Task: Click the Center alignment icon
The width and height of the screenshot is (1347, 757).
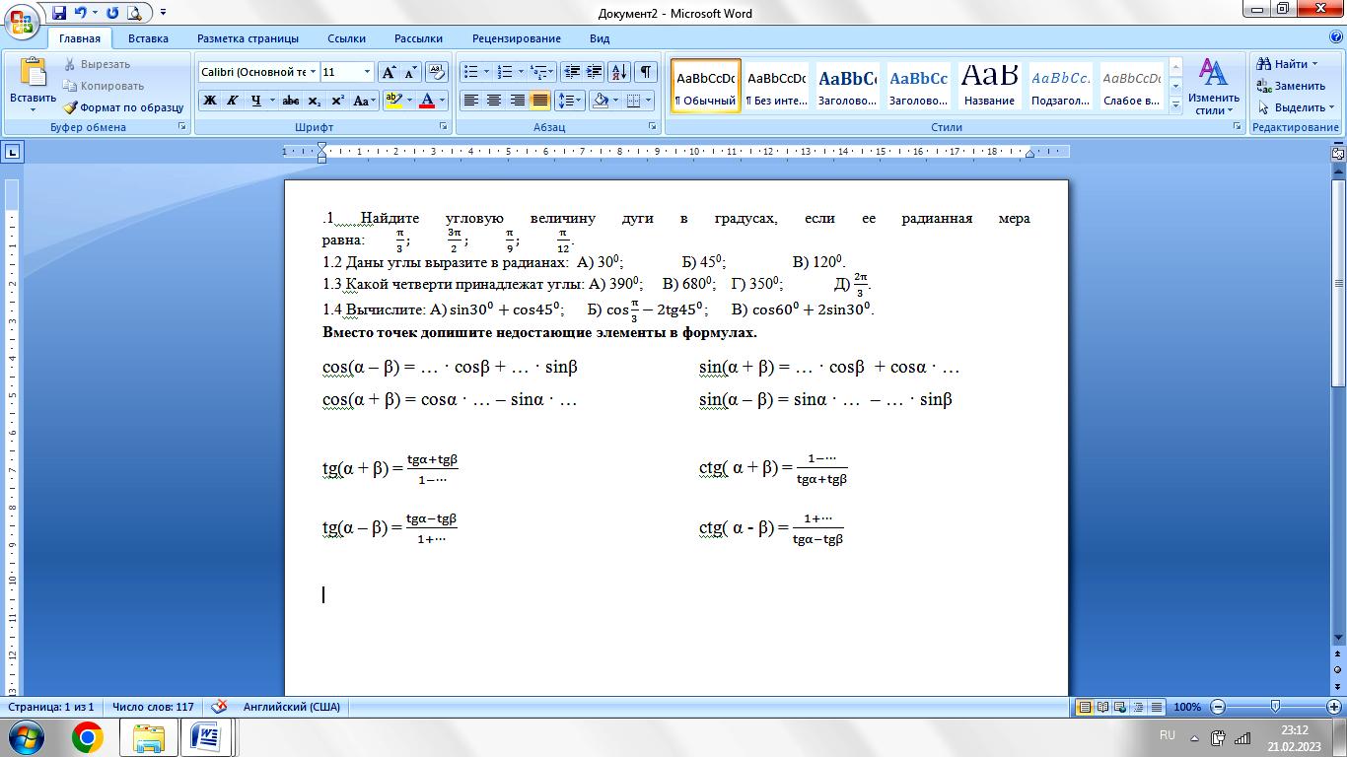Action: point(494,101)
